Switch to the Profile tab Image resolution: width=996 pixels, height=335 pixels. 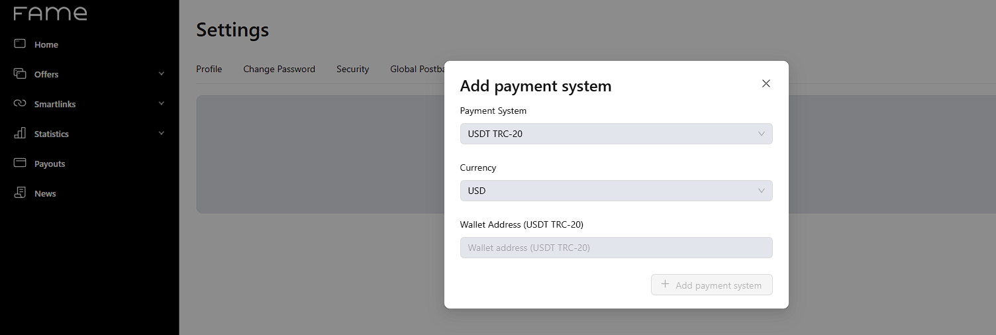point(209,69)
